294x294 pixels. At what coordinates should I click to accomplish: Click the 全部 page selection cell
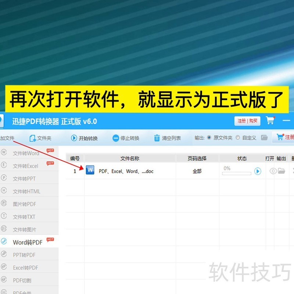pos(197,171)
